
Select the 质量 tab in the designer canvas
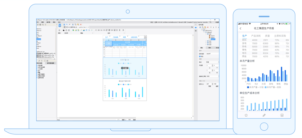point(124,37)
